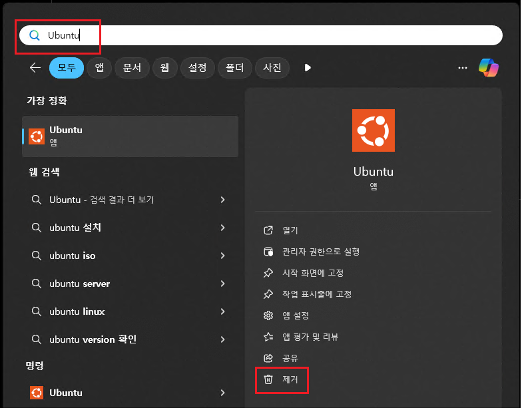This screenshot has width=522, height=410.
Task: Switch to the 폴더 filter tab
Action: [234, 68]
